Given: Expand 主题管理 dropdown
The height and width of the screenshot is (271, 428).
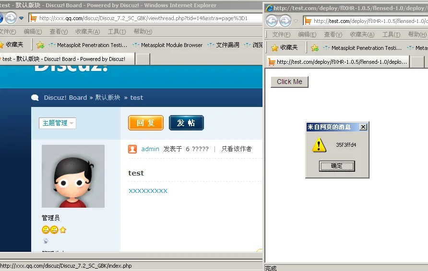Looking at the screenshot, I should (x=57, y=123).
